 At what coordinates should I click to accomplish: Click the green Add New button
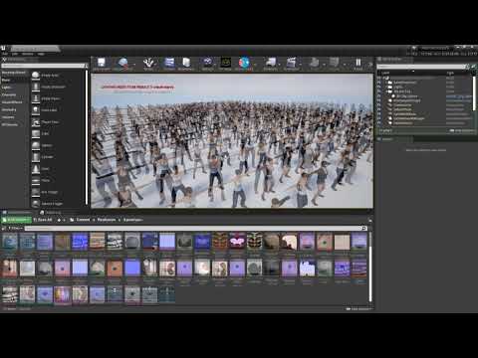[x=16, y=220]
